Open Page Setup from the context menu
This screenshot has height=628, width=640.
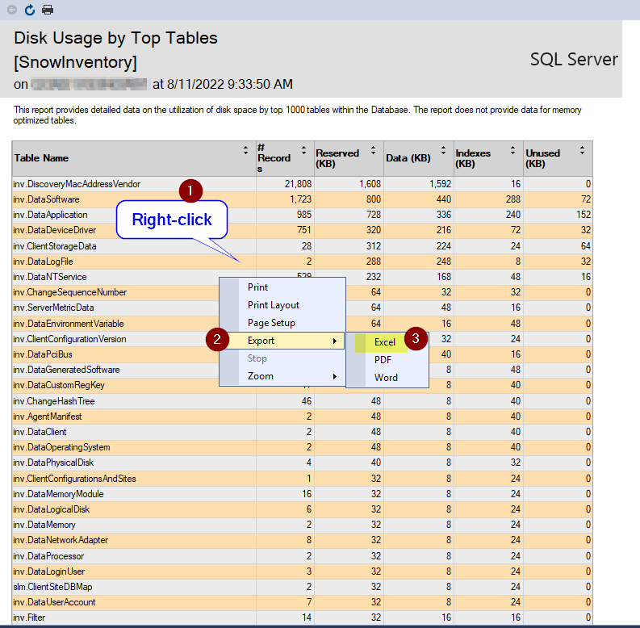pyautogui.click(x=282, y=323)
